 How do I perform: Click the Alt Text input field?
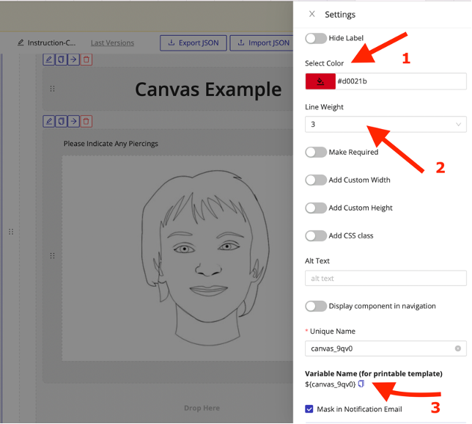[386, 278]
